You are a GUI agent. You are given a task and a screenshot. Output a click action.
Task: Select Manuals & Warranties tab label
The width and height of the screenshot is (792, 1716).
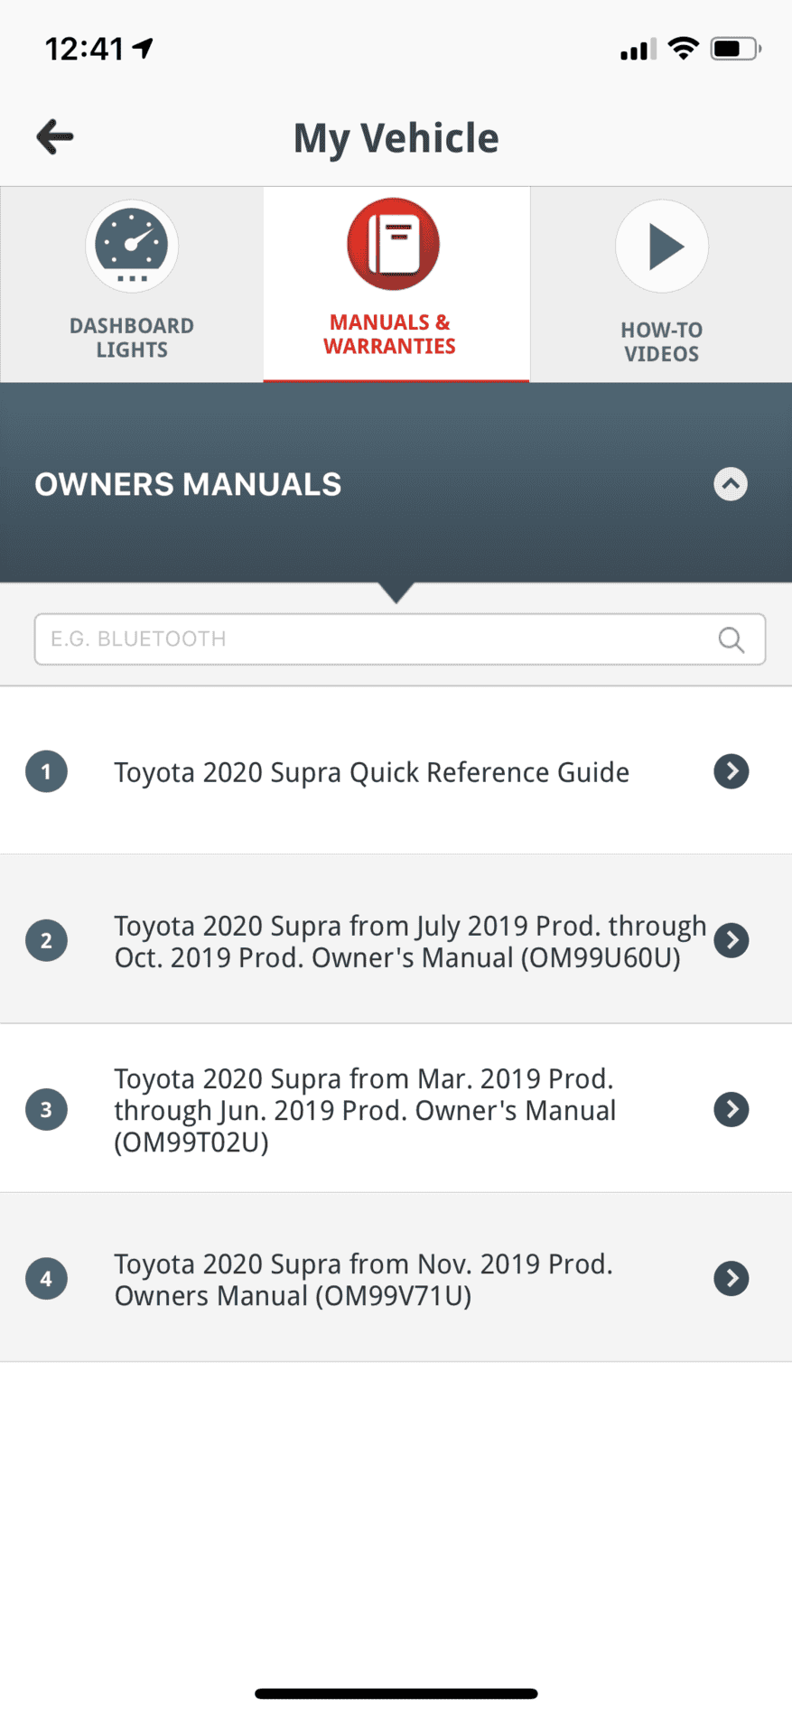click(x=389, y=334)
